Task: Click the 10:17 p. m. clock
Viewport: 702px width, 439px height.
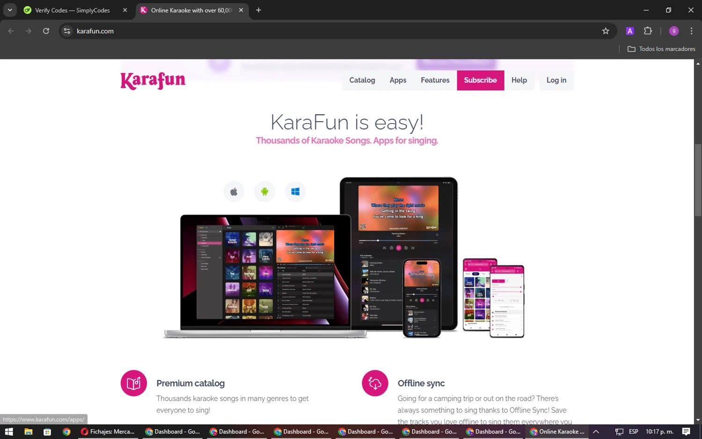Action: tap(659, 432)
